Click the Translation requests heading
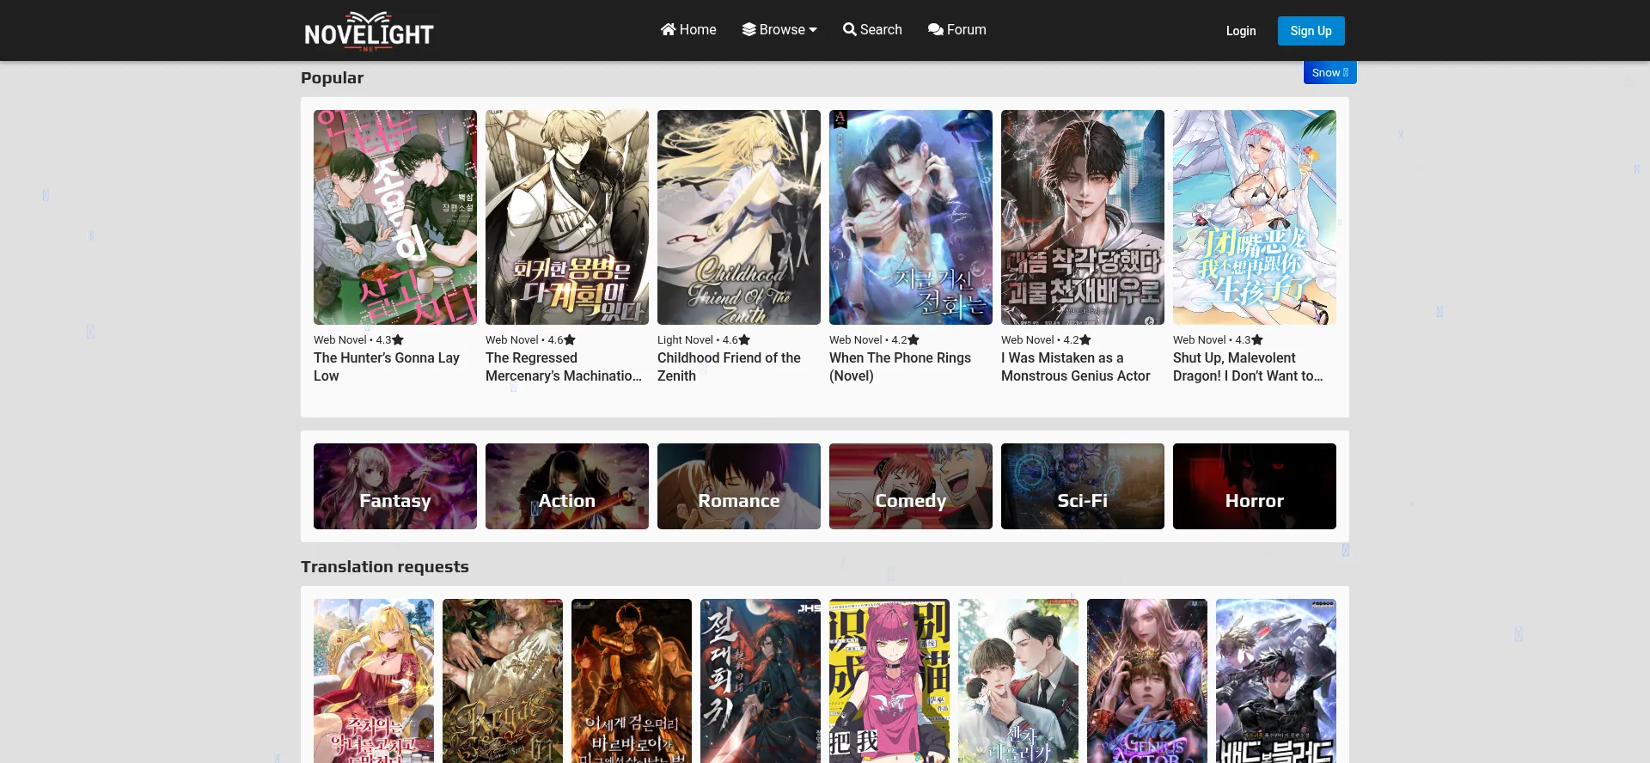This screenshot has height=763, width=1650. click(385, 567)
